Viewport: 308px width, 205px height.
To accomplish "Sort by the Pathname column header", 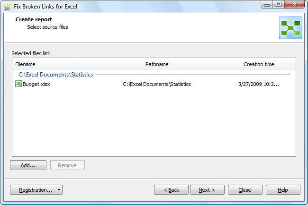I will click(157, 64).
